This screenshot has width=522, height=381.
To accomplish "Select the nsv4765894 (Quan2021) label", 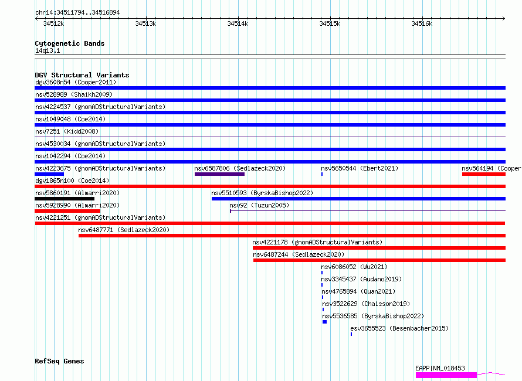I will 358,291.
